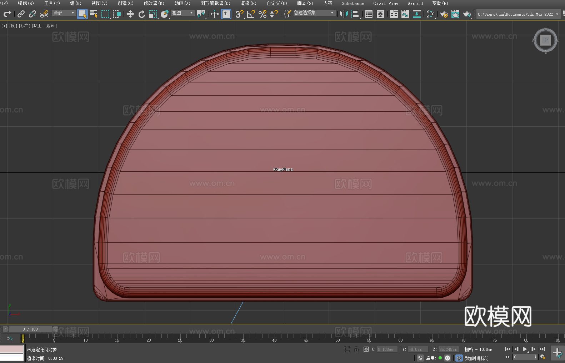Image resolution: width=565 pixels, height=363 pixels.
Task: Open the Rendered Frame Window icon
Action: click(x=455, y=14)
